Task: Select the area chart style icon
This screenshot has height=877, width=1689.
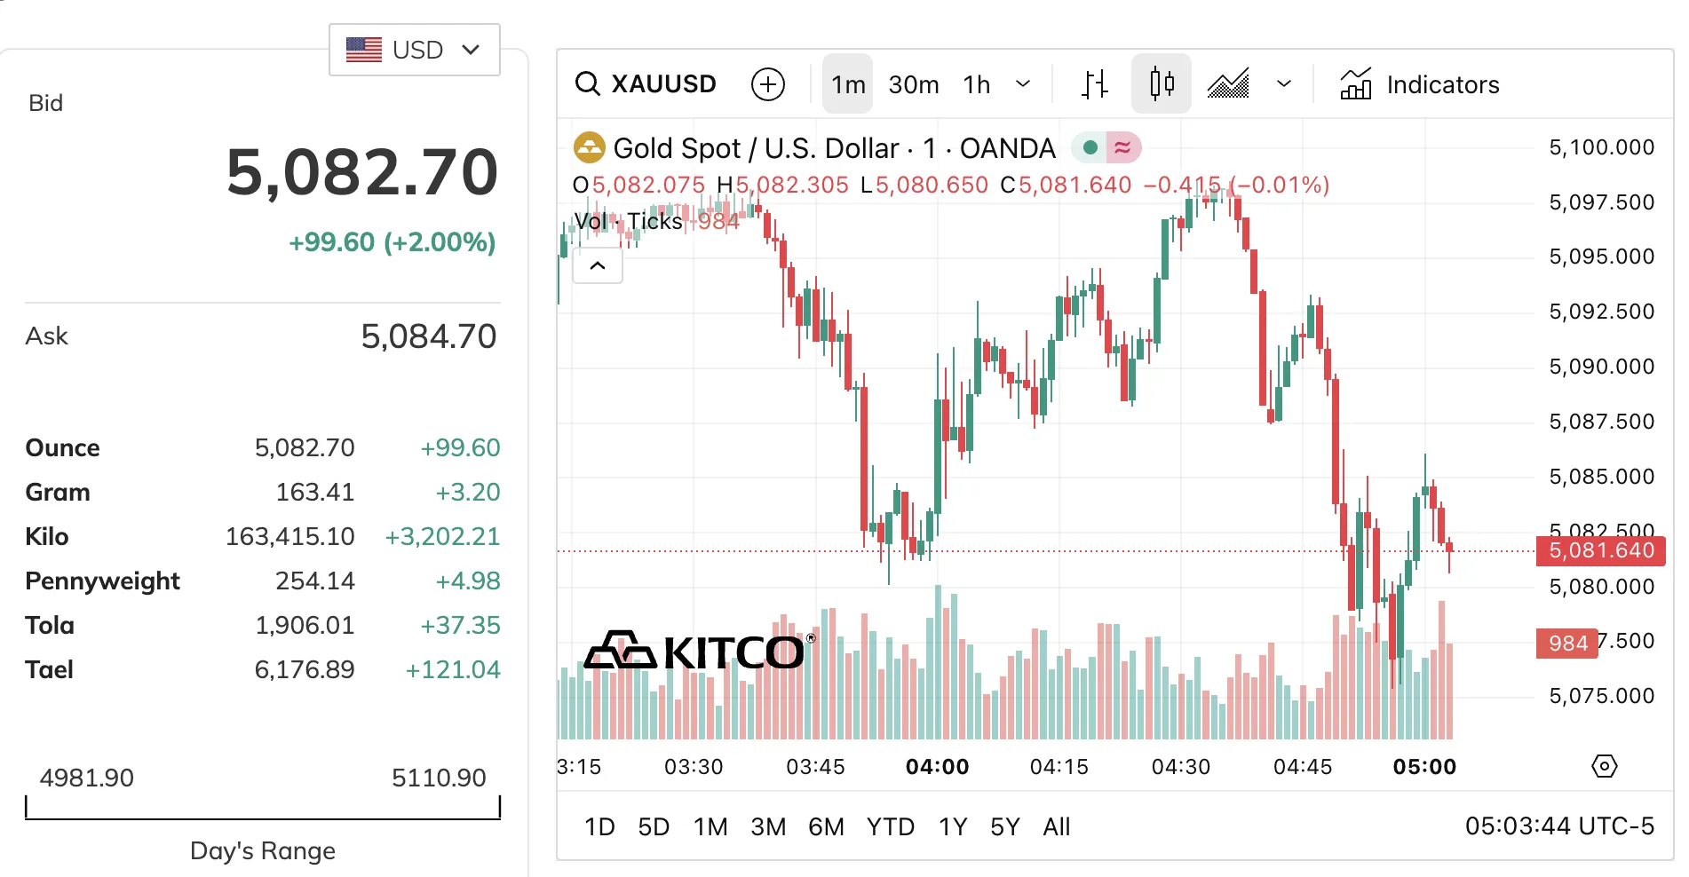Action: (1228, 84)
